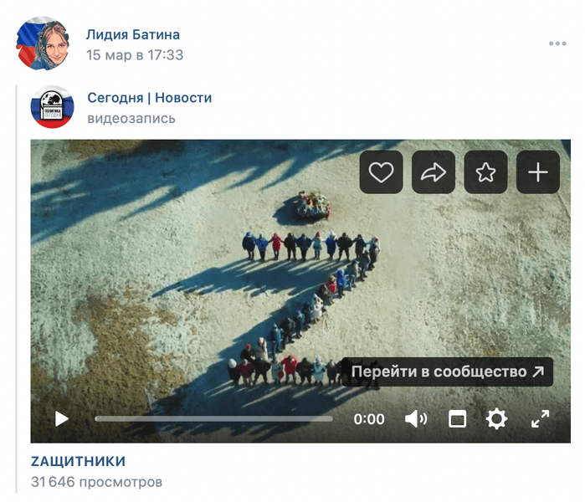Share the video using the arrow icon
585x502 pixels.
coord(434,173)
